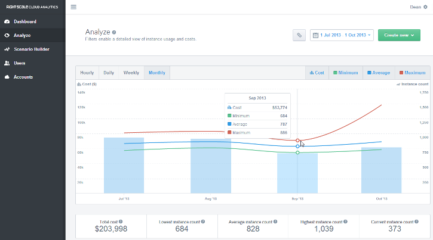
Task: Click help icon next to Current instance count
Action: 416,222
